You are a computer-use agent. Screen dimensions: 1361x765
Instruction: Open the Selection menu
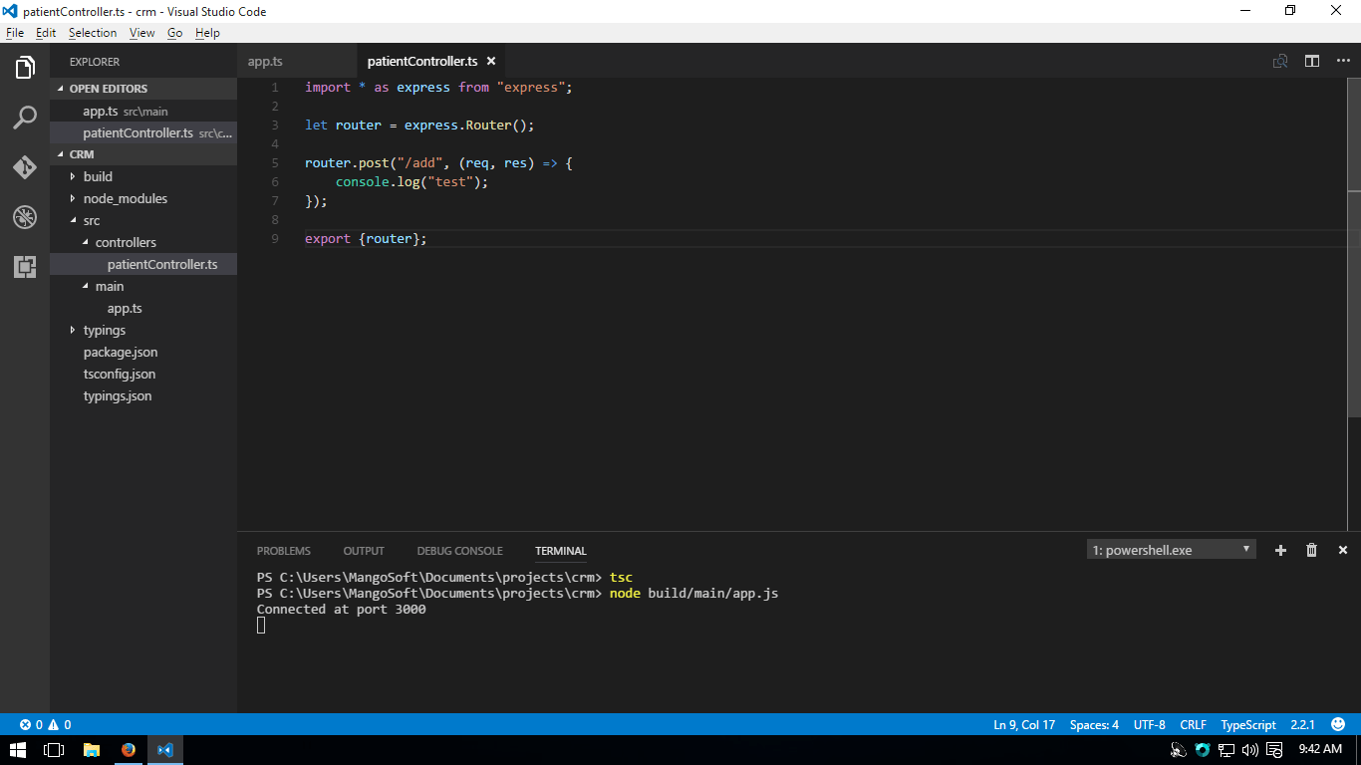93,33
